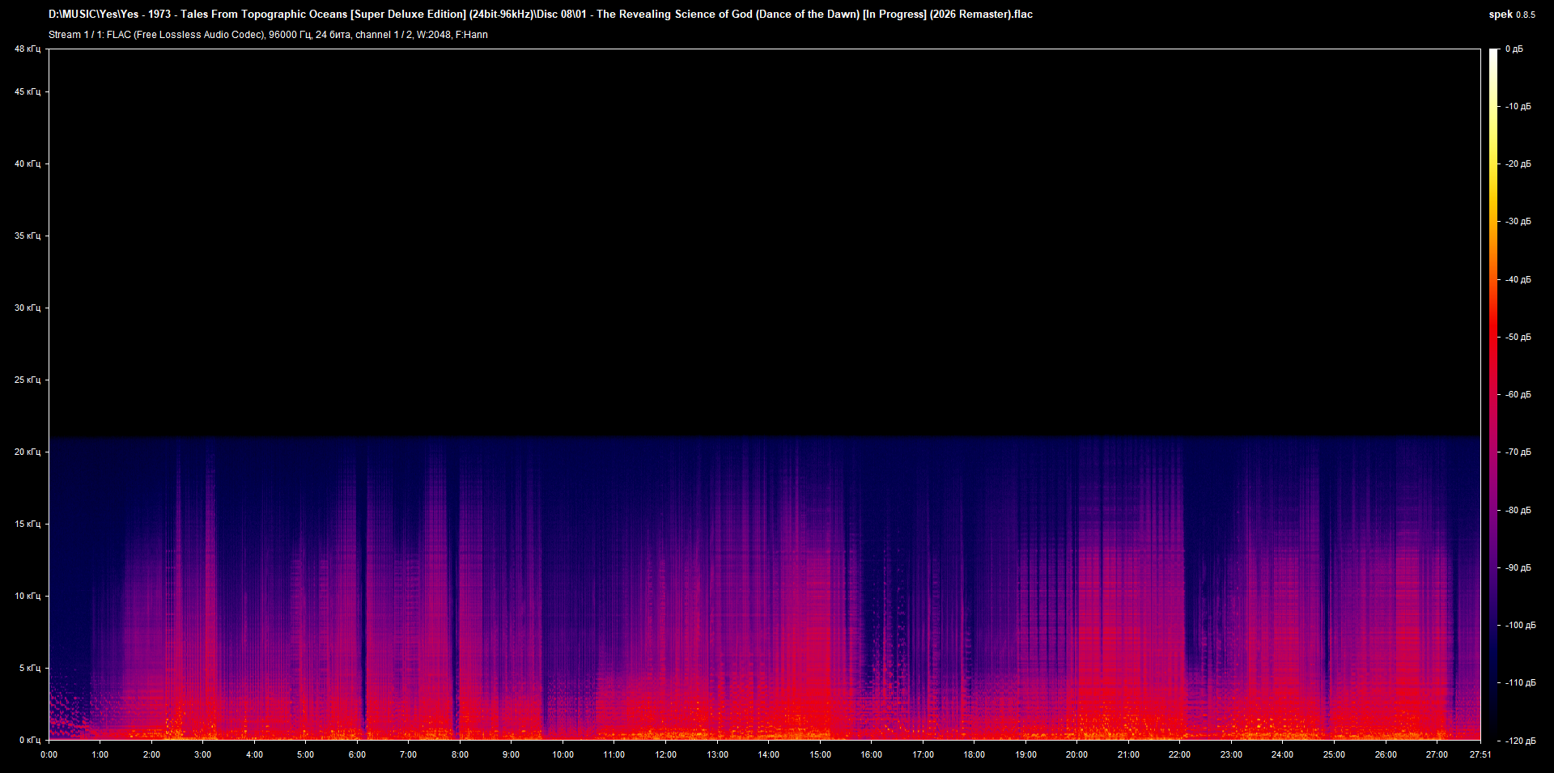Click the '5:00' time axis label
Viewport: 1554px width, 773px height.
pyautogui.click(x=305, y=754)
